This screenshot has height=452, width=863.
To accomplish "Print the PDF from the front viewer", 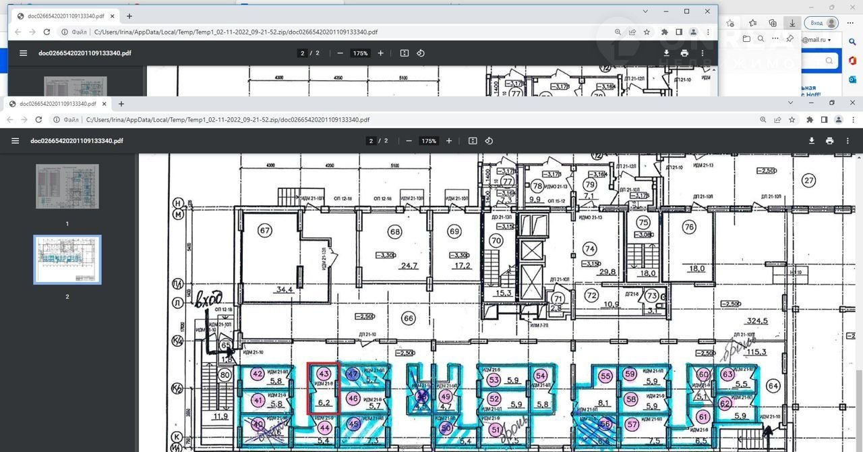I will 829,141.
